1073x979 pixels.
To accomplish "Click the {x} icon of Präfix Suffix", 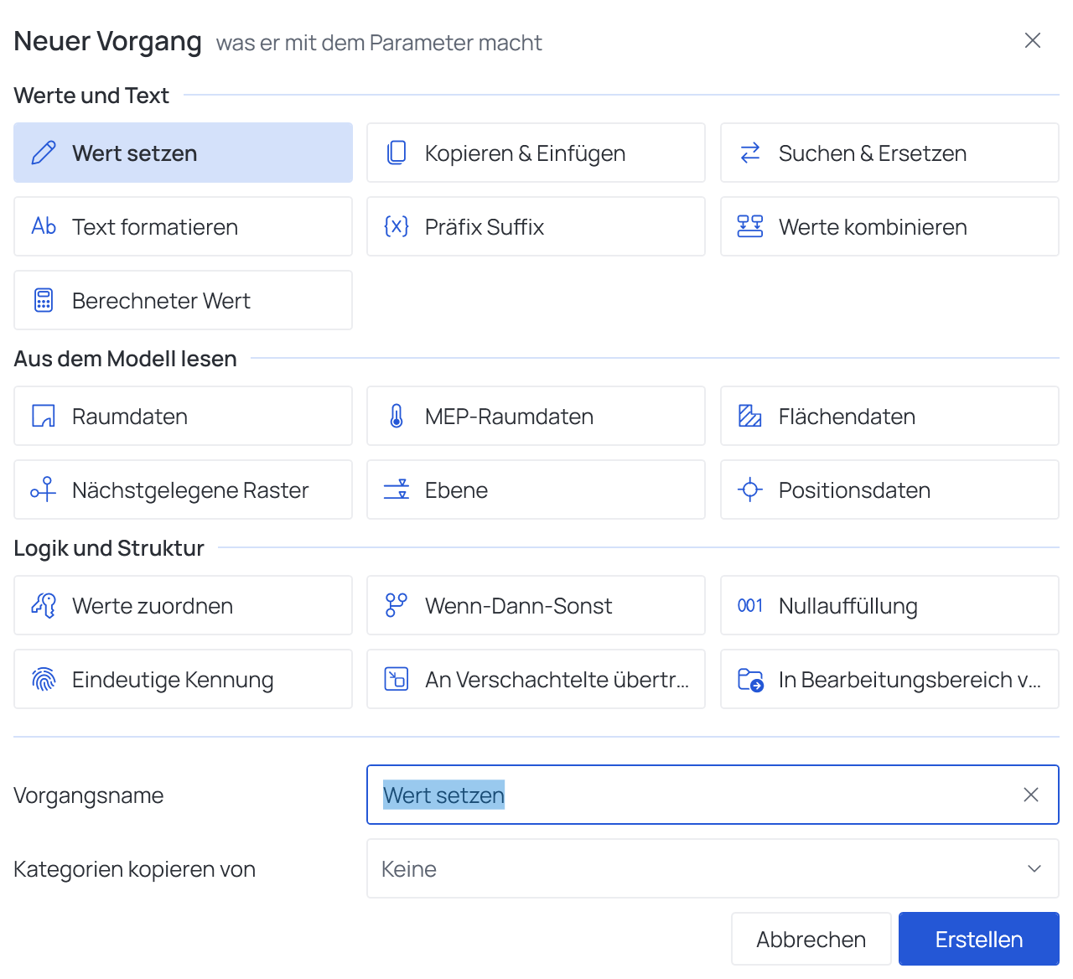I will coord(397,226).
